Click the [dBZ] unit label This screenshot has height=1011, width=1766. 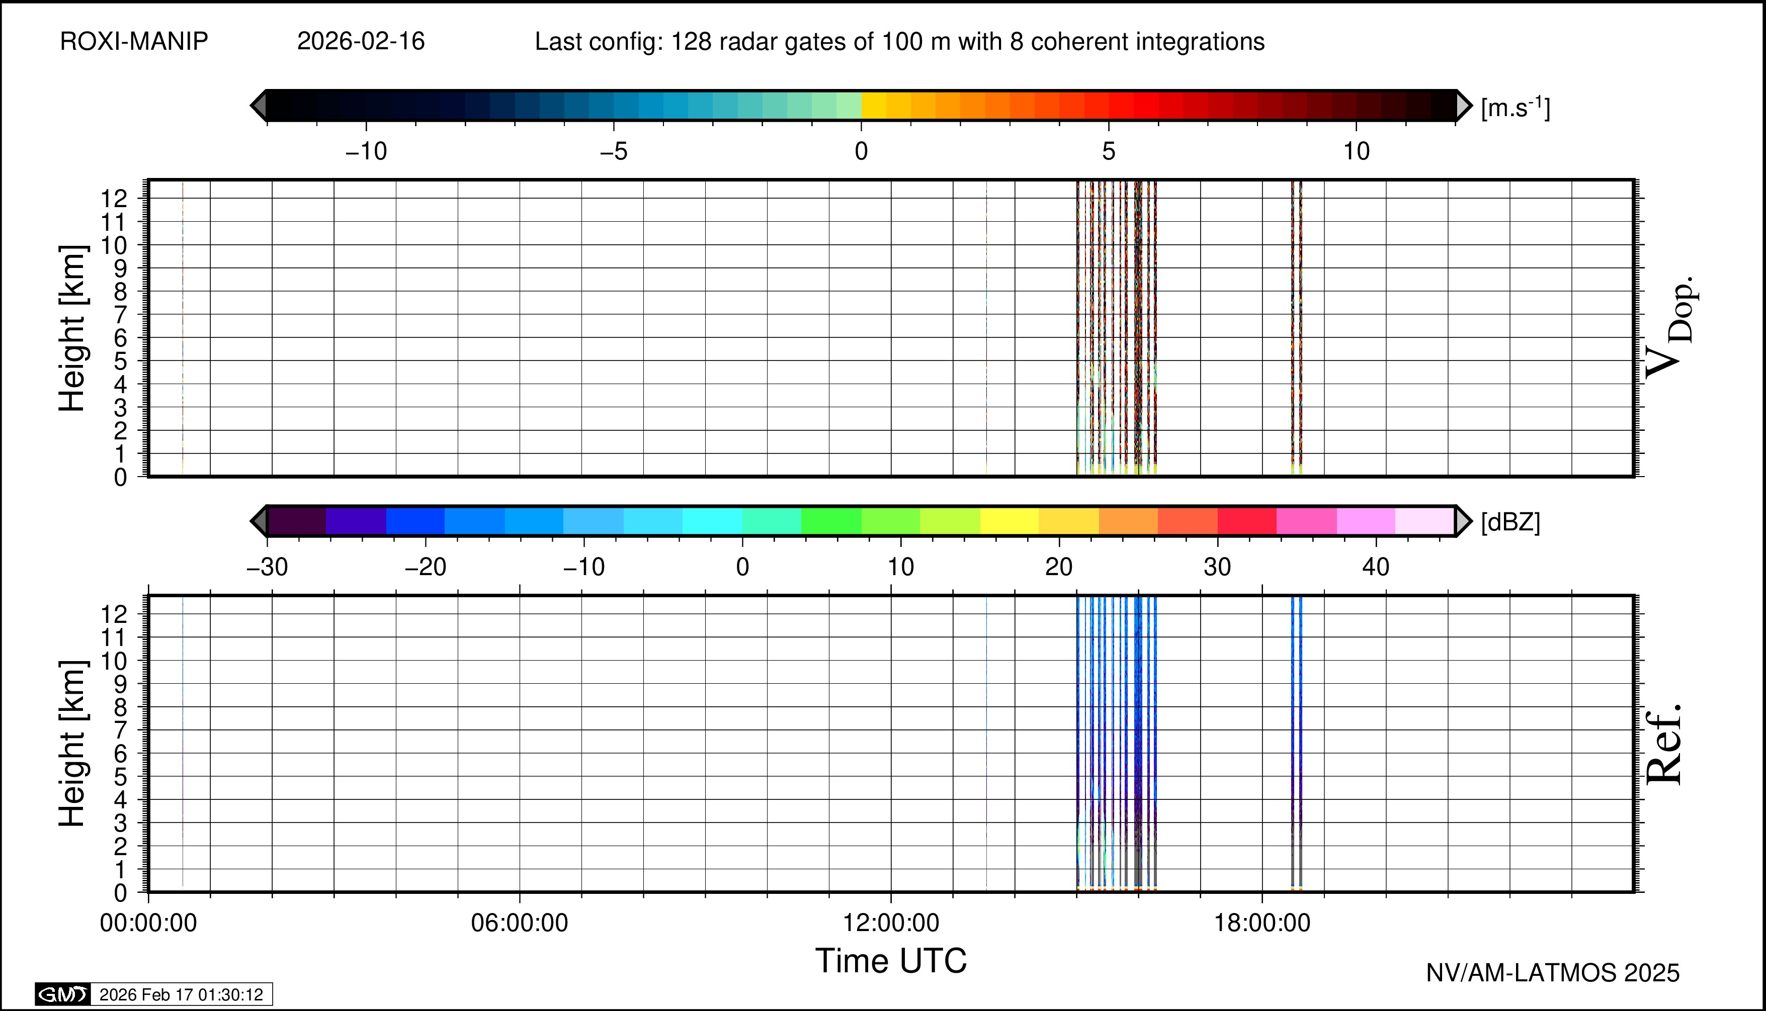[1510, 521]
